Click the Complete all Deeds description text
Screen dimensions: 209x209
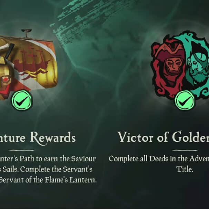(159, 159)
